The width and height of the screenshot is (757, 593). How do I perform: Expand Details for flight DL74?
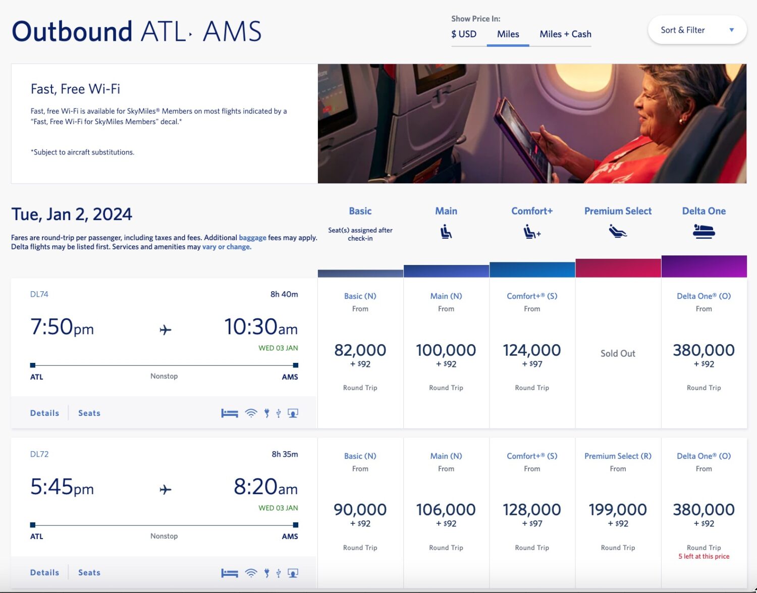point(44,413)
